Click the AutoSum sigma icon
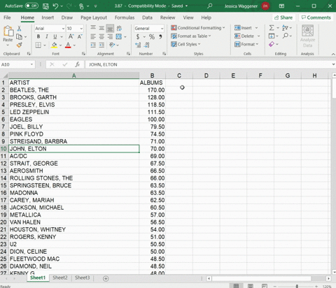Image resolution: width=336 pixels, height=288 pixels. click(272, 28)
